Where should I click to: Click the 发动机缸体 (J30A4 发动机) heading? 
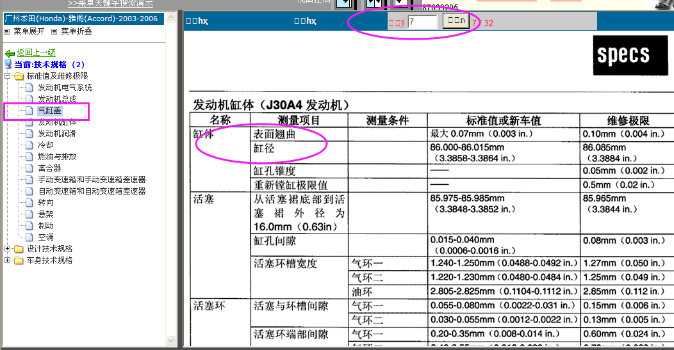pyautogui.click(x=271, y=105)
